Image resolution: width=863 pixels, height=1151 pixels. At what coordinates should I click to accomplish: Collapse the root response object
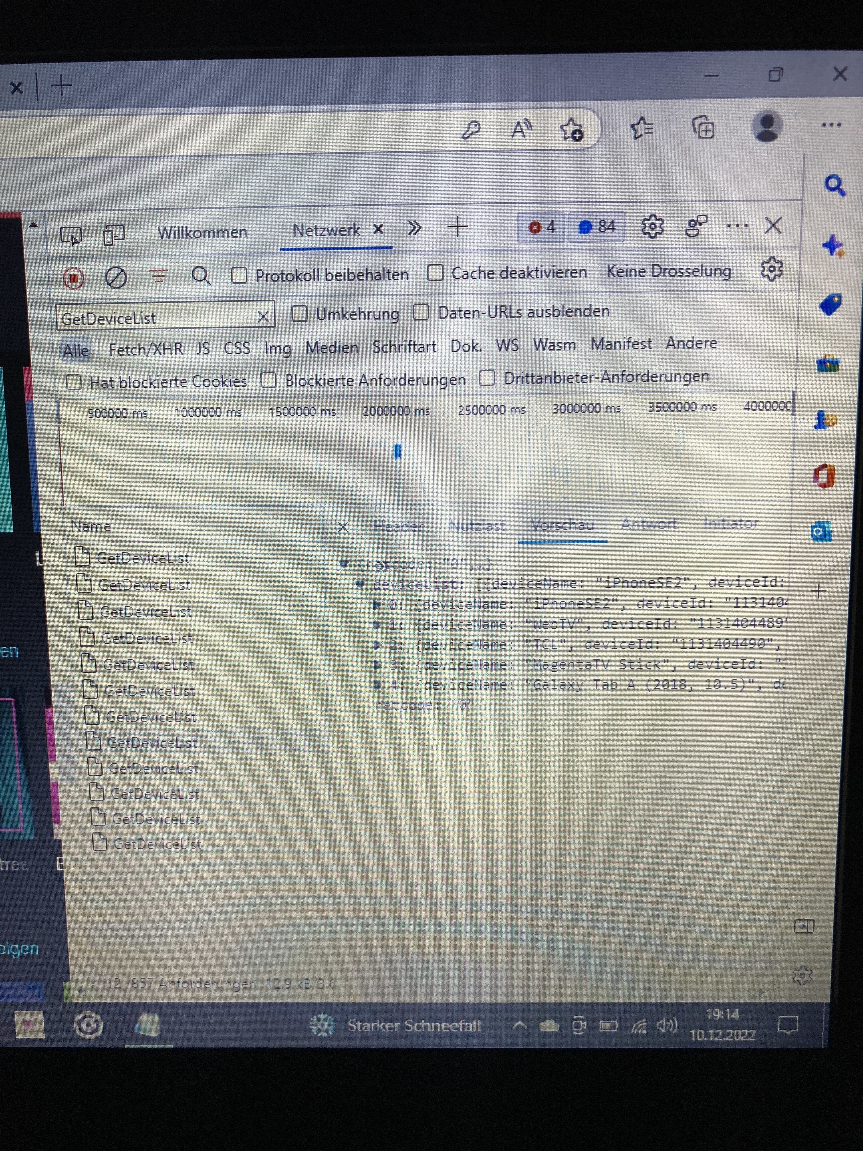point(343,564)
